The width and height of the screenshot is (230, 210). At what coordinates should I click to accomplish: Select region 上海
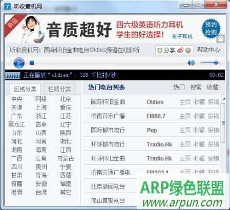click(41, 108)
